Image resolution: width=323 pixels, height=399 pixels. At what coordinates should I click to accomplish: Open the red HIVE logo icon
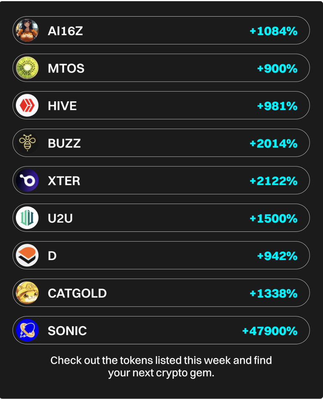pos(27,105)
